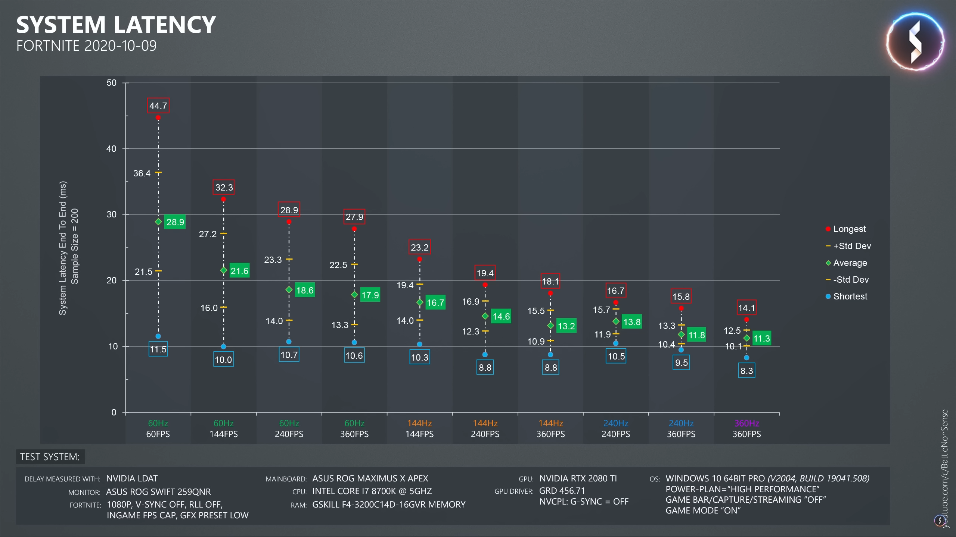956x537 pixels.
Task: Click the 13.8 average value label
Action: [632, 321]
